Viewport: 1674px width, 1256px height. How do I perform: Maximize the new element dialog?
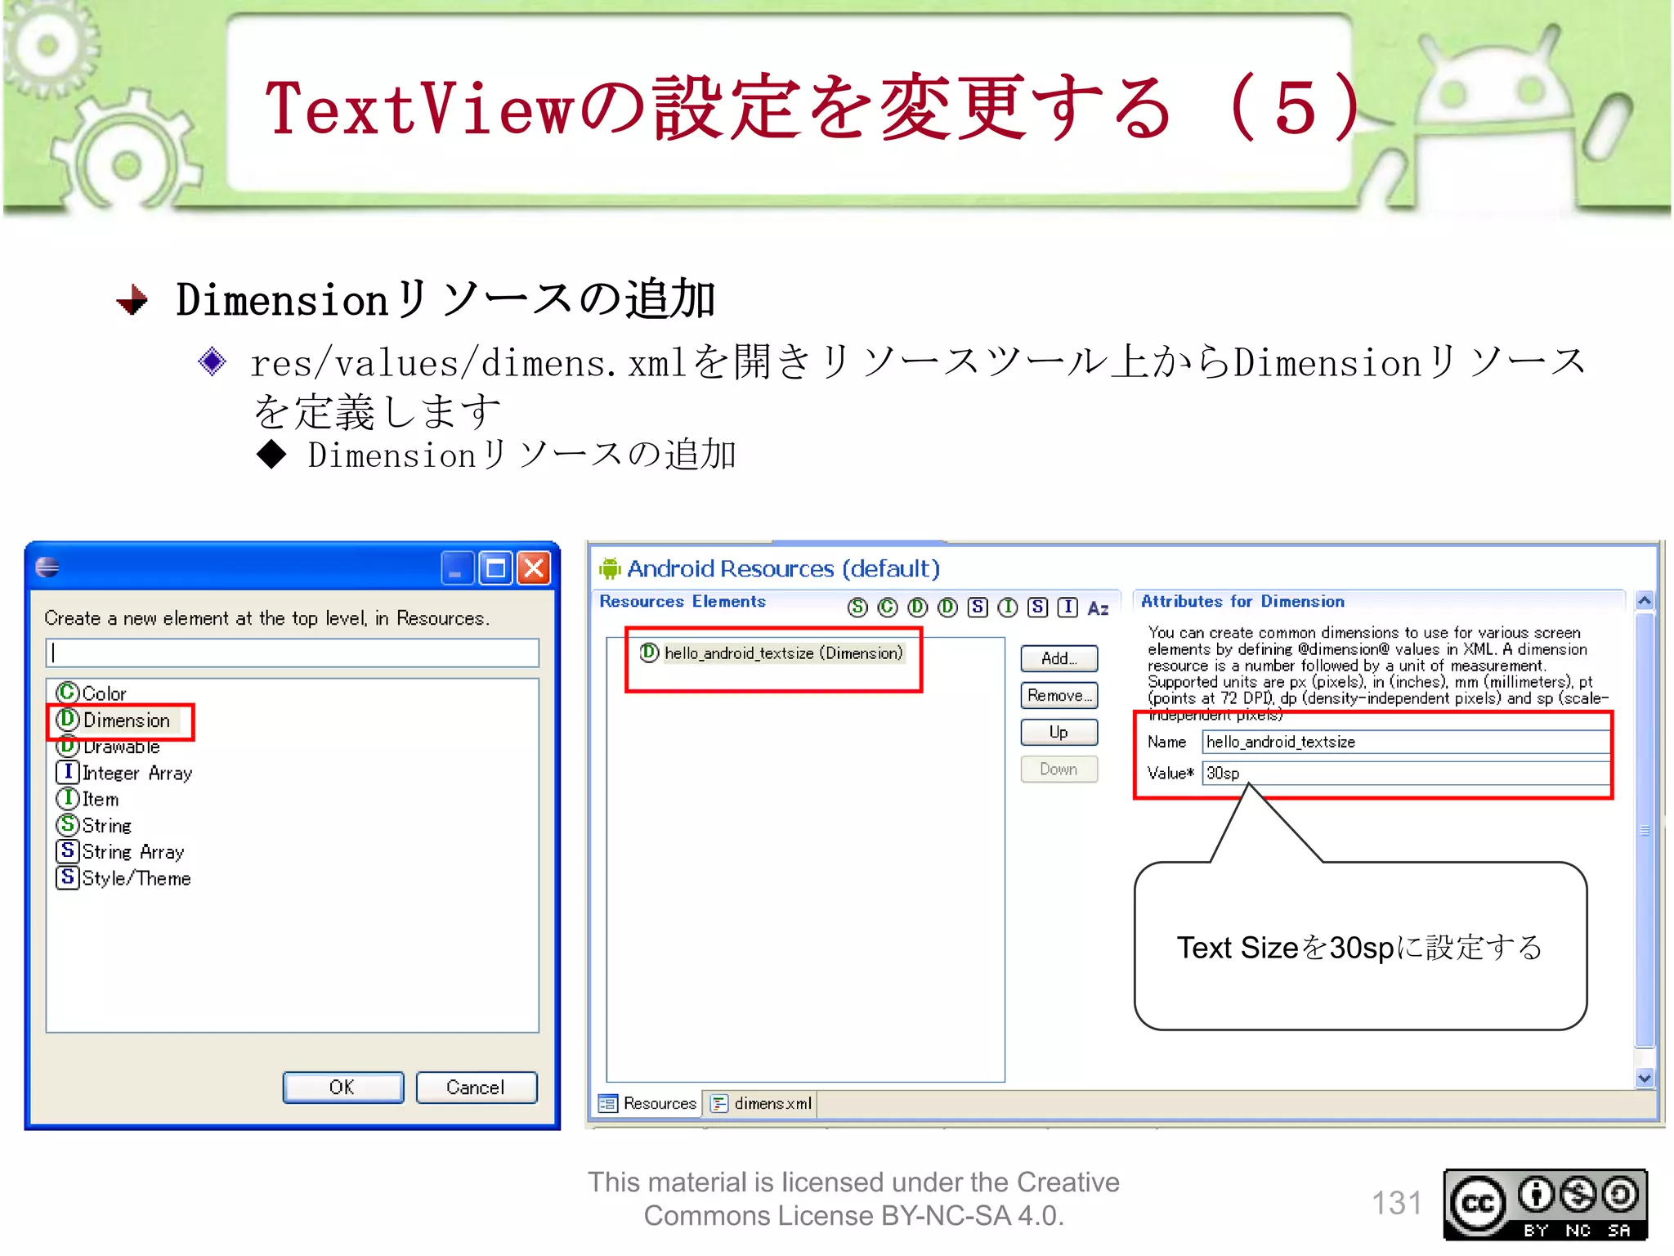pyautogui.click(x=495, y=567)
